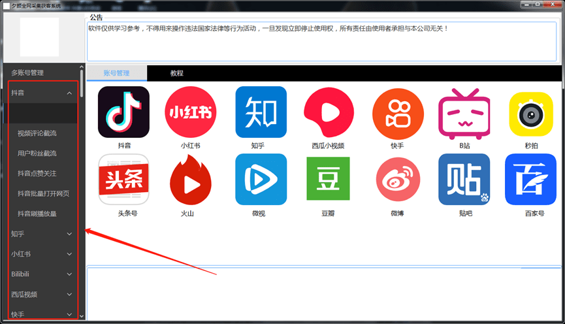Click the 抖音 label under its icon
This screenshot has width=565, height=324.
[x=124, y=146]
